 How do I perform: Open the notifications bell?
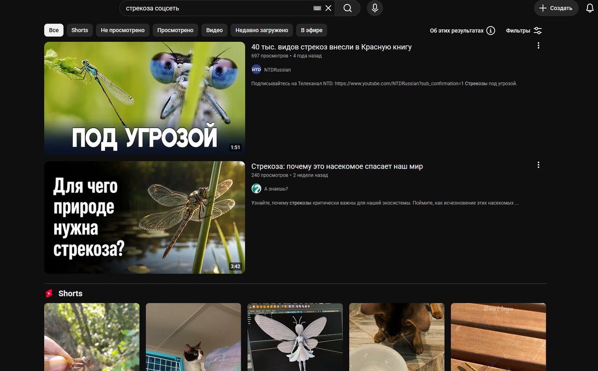coord(590,8)
